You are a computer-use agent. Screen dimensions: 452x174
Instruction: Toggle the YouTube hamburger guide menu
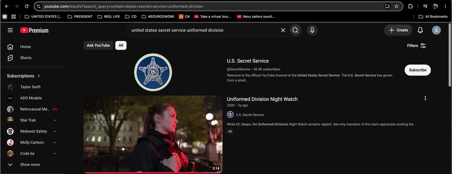pos(10,30)
